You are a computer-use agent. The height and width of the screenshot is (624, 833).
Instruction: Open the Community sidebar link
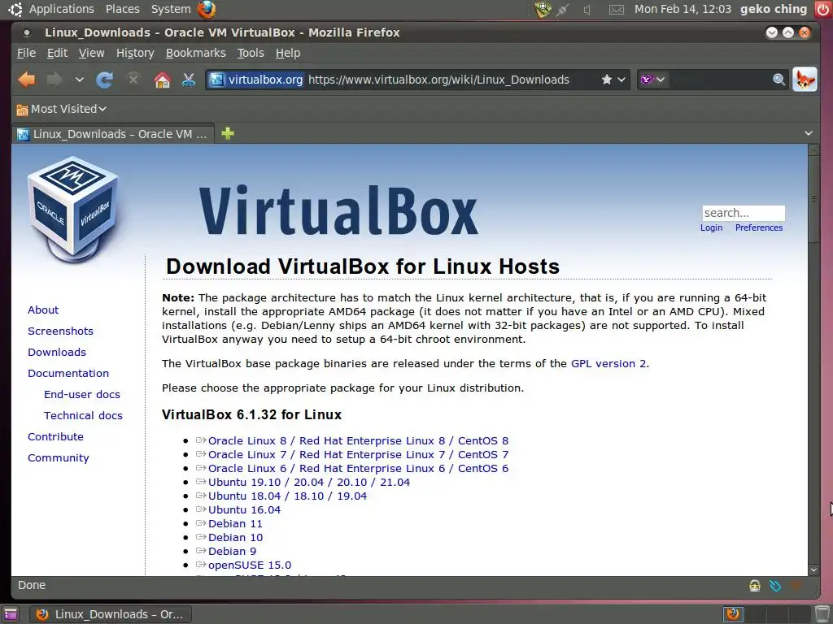coord(59,458)
